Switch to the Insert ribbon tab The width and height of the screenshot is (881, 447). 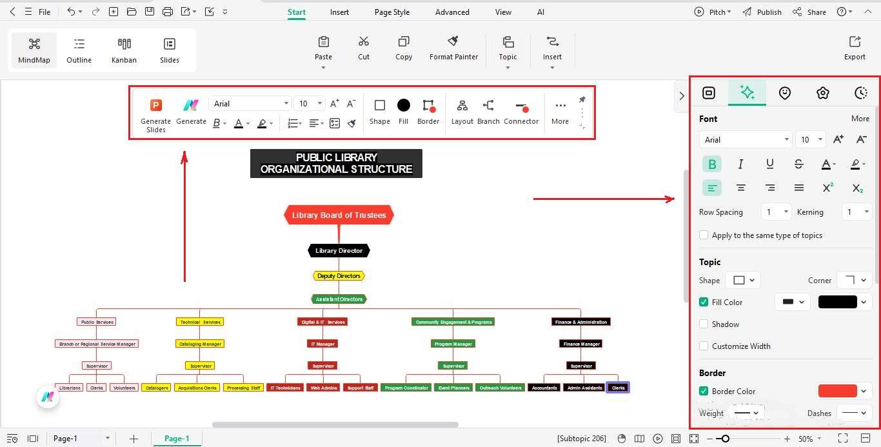[339, 12]
